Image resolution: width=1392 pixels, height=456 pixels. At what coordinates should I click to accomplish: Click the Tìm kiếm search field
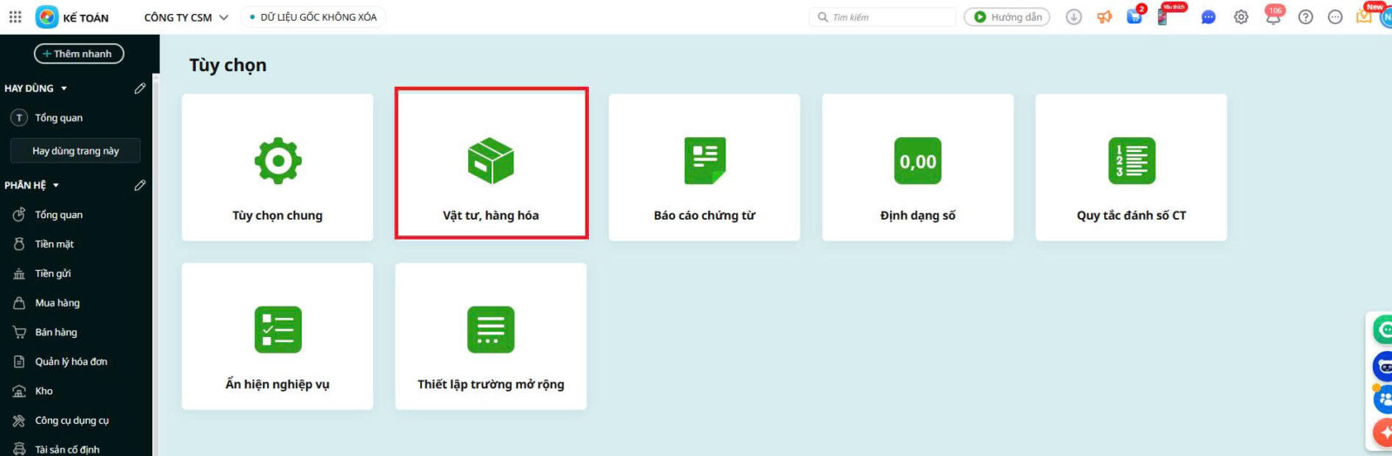coord(887,17)
